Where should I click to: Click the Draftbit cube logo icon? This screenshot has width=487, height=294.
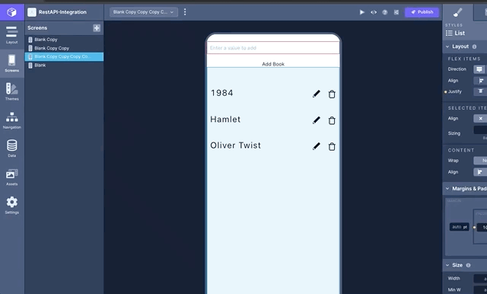[x=12, y=12]
